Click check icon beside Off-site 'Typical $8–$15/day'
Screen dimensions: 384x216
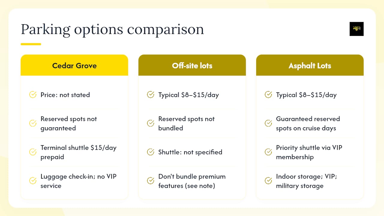(151, 95)
